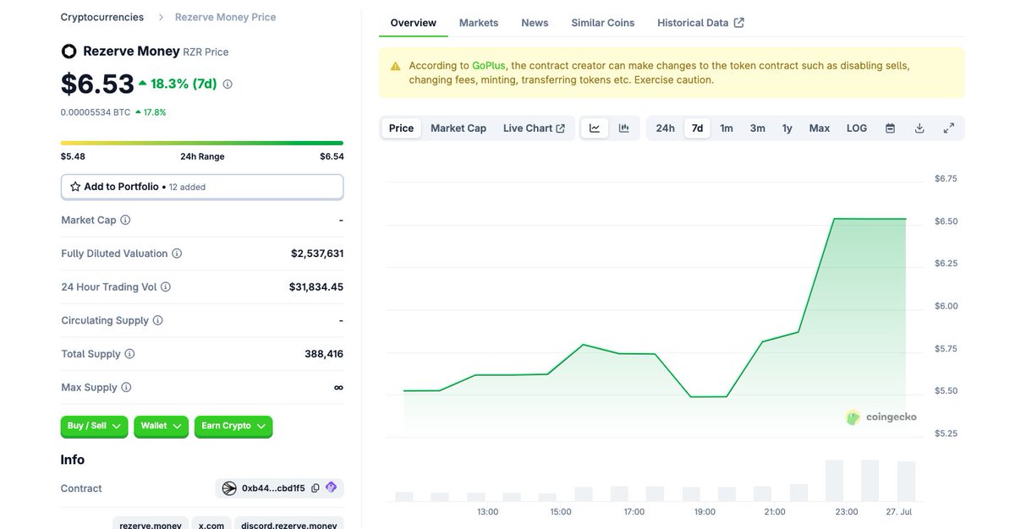Show Circulating Supply info icon
This screenshot has height=529, width=1015.
click(158, 320)
